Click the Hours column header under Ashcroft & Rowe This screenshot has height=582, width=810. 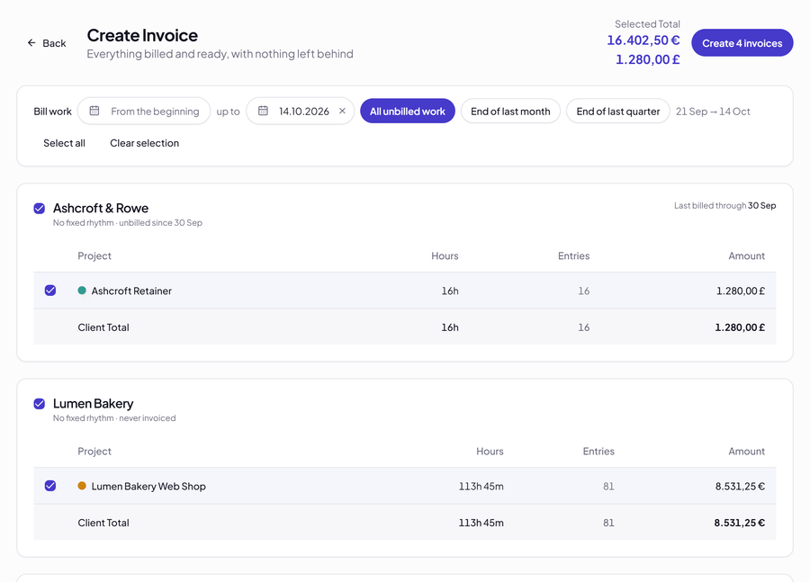tap(445, 255)
